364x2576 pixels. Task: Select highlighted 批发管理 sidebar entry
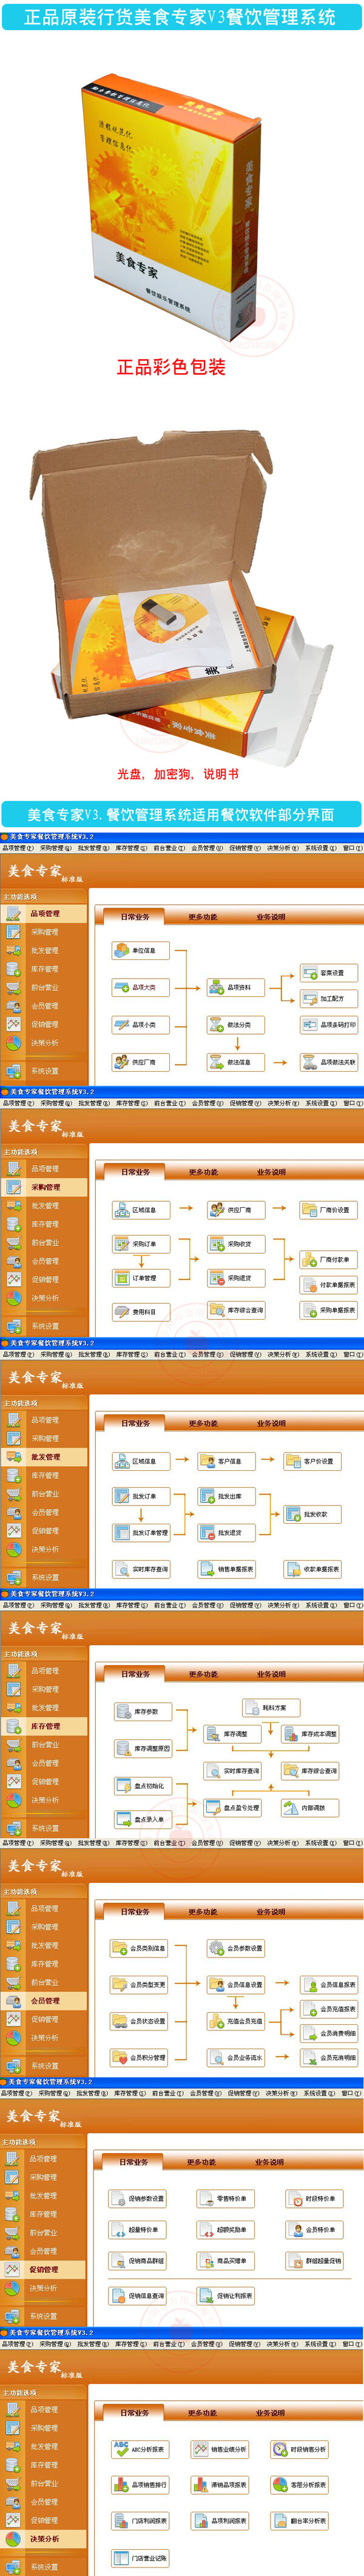coord(45,1456)
